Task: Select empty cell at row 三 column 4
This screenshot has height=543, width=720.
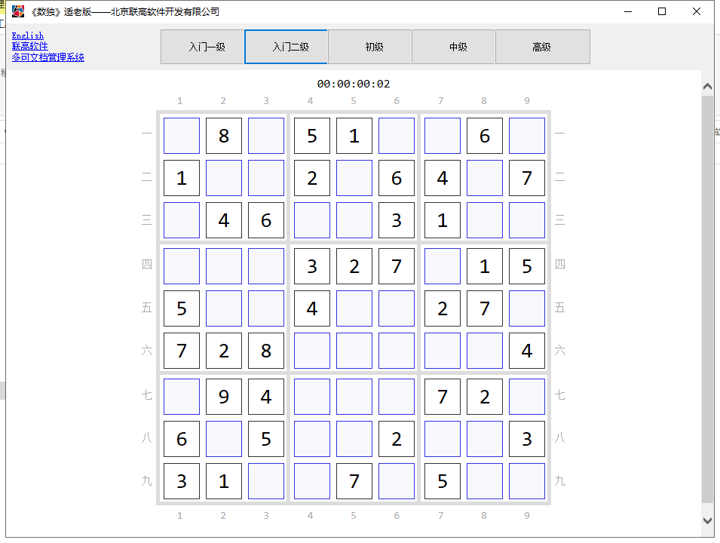Action: [312, 220]
